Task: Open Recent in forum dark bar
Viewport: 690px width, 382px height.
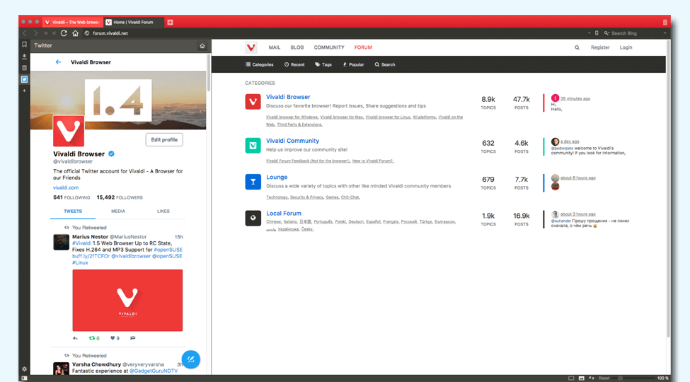Action: [294, 64]
